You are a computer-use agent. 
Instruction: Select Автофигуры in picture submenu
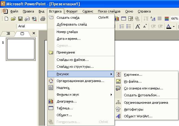(146, 109)
